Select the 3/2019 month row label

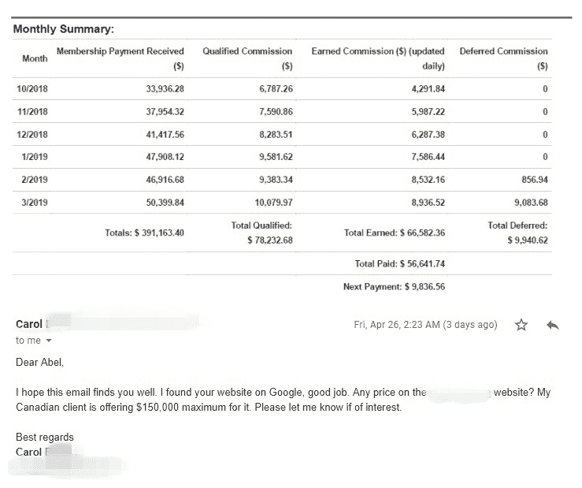tap(32, 203)
